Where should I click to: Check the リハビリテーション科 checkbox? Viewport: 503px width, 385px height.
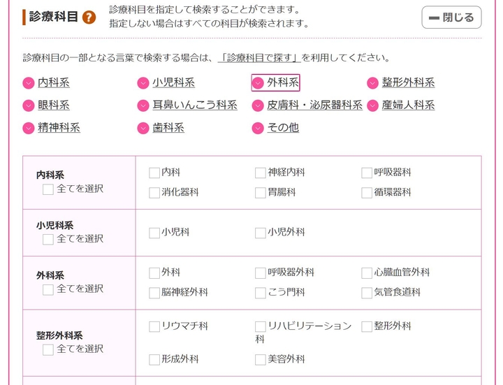pos(260,326)
